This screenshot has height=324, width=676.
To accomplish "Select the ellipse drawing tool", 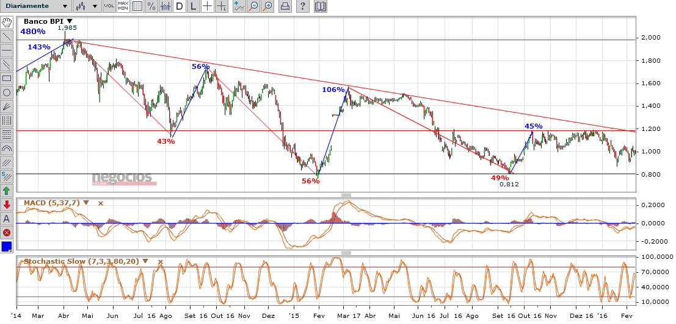I will point(7,93).
